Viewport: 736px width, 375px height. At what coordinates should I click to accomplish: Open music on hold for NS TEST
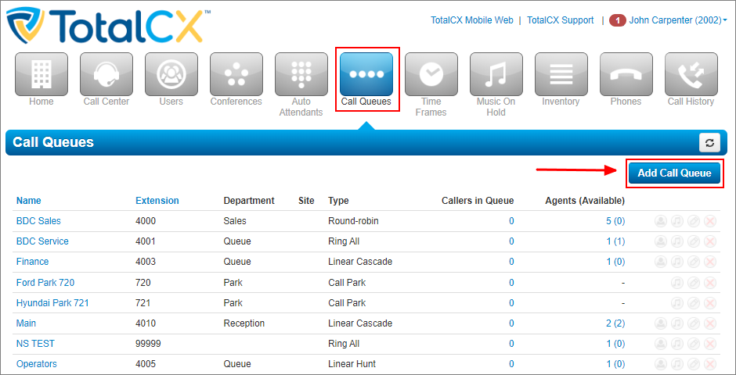coord(676,344)
